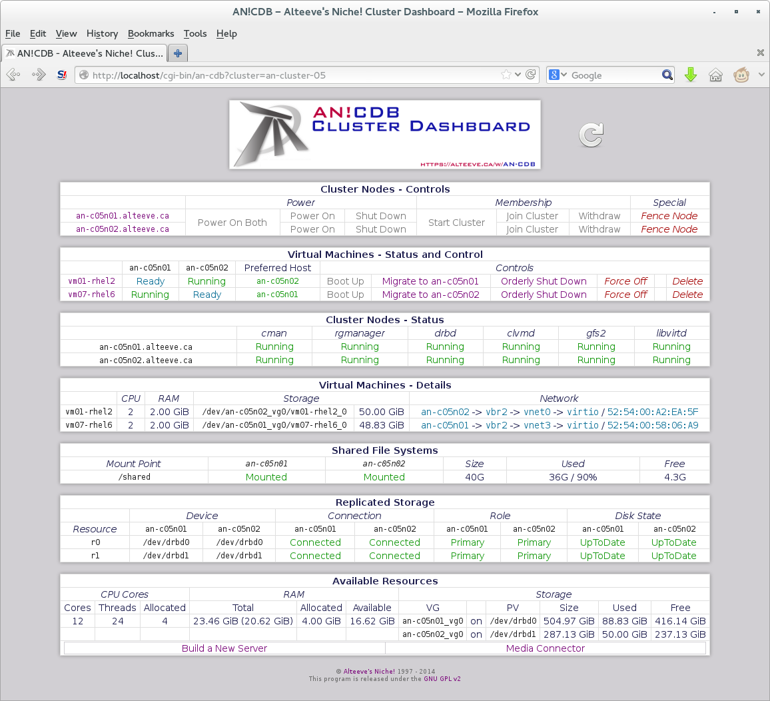
Task: Click Migrate to an-c05n01
Action: click(430, 281)
